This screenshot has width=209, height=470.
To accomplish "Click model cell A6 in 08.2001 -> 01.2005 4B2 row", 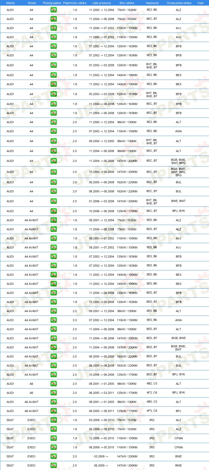I will (32, 384).
